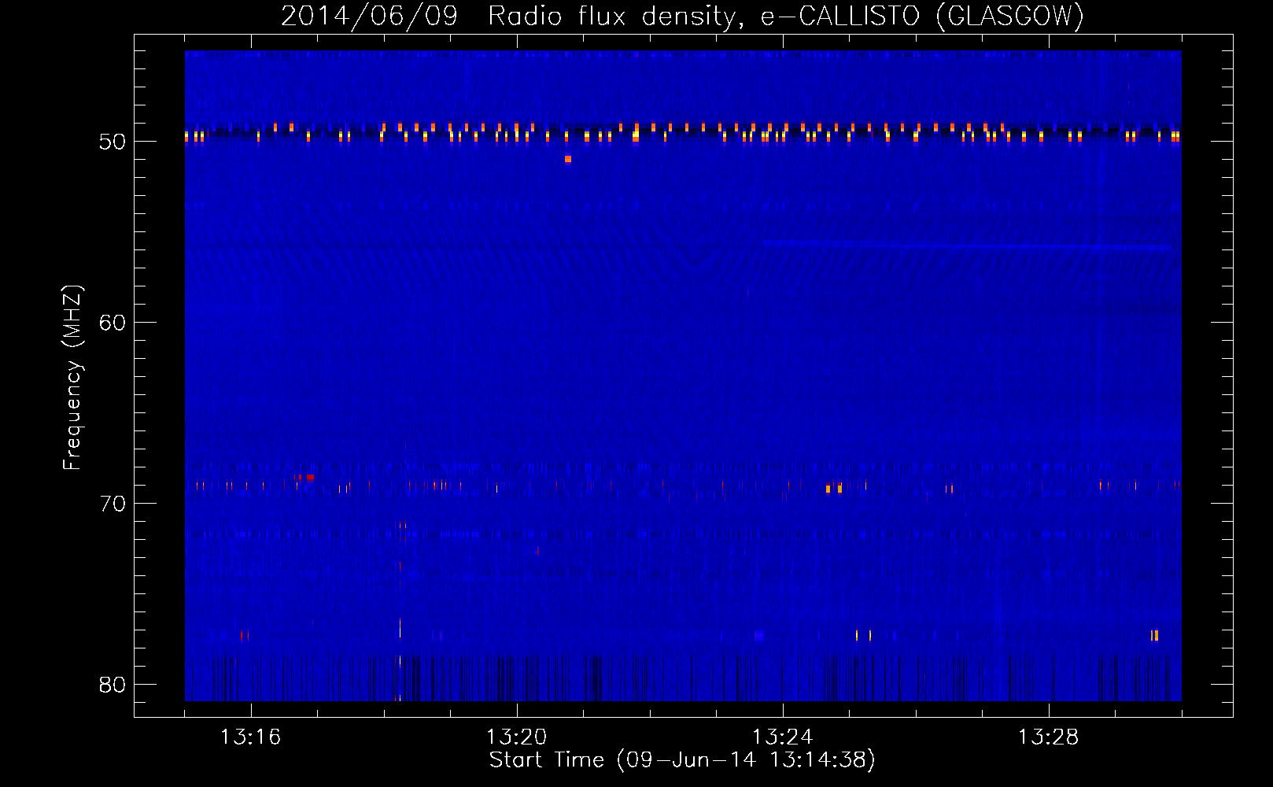Image resolution: width=1273 pixels, height=787 pixels.
Task: Click the plot title '2014/06/09 Radio flux density'
Action: [x=511, y=16]
